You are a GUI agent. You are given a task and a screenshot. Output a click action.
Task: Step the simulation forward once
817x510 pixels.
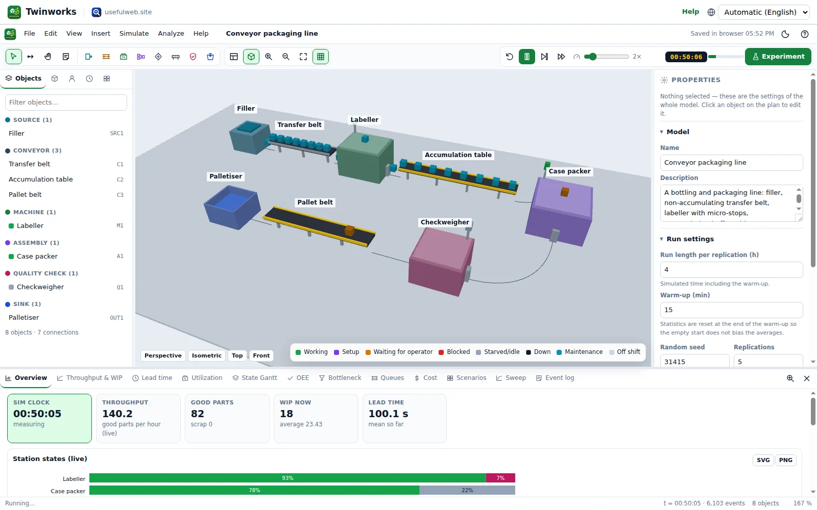(x=544, y=57)
